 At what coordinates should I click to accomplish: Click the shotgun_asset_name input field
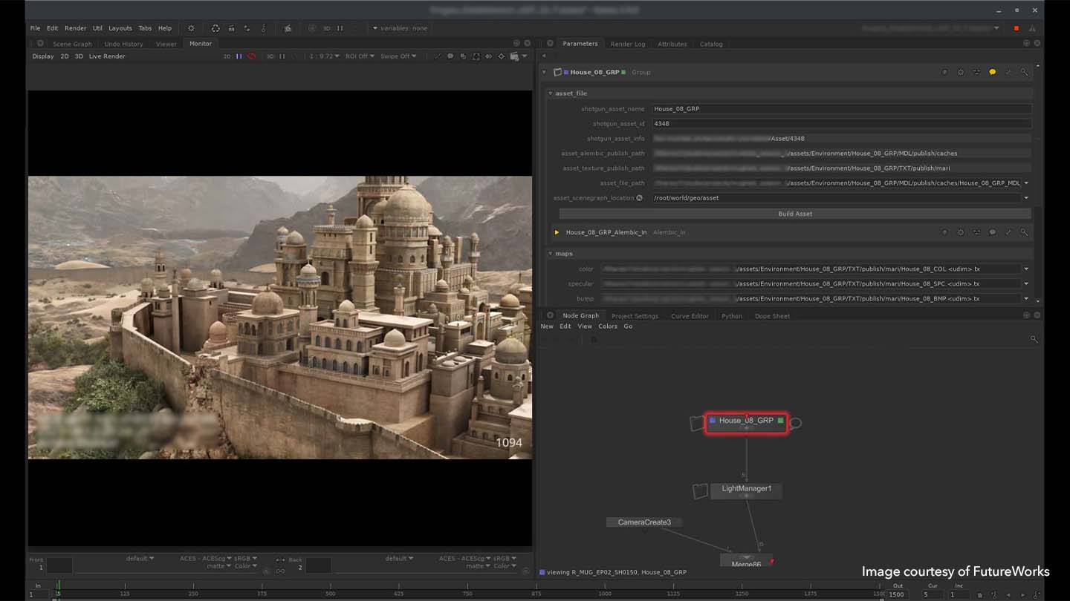click(841, 109)
